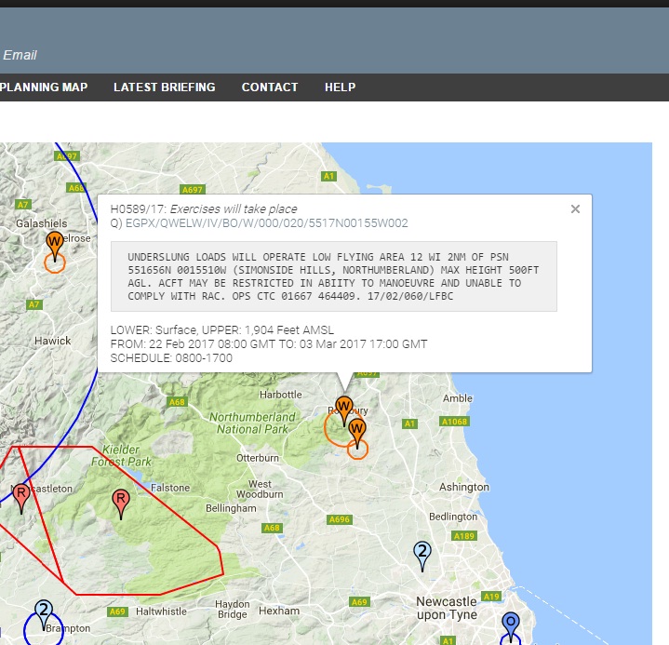The height and width of the screenshot is (645, 669).
Task: Click the EGPX/QWELW Q-line link
Action: pyautogui.click(x=265, y=223)
